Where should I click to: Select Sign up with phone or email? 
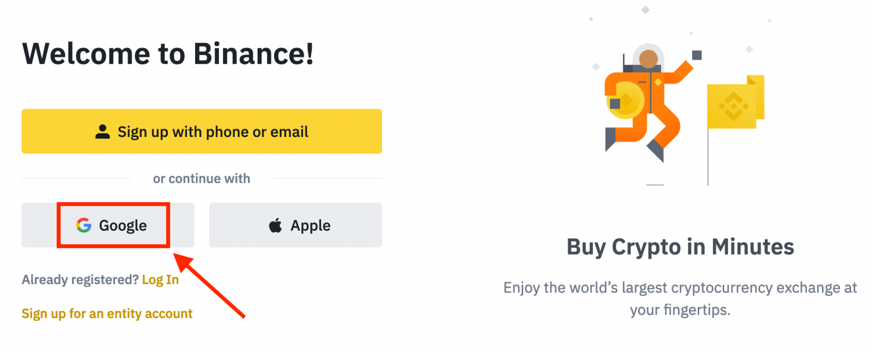coord(202,131)
